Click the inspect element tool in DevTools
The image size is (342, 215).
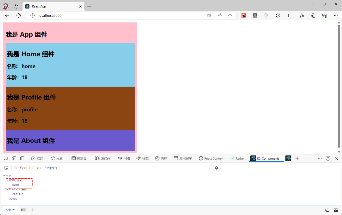[x=6, y=158]
